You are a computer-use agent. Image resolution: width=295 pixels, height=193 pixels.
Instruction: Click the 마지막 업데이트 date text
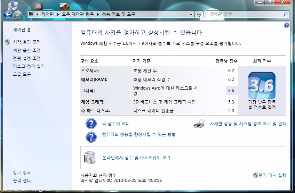pos(121,181)
